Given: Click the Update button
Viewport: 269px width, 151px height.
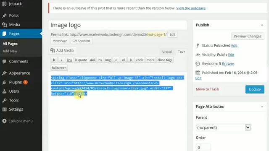Looking at the screenshot, I should (x=255, y=89).
